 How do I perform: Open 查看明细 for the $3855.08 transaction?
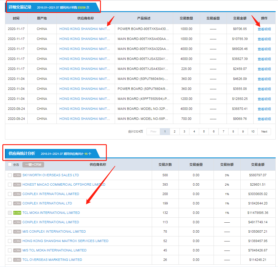tap(264, 89)
